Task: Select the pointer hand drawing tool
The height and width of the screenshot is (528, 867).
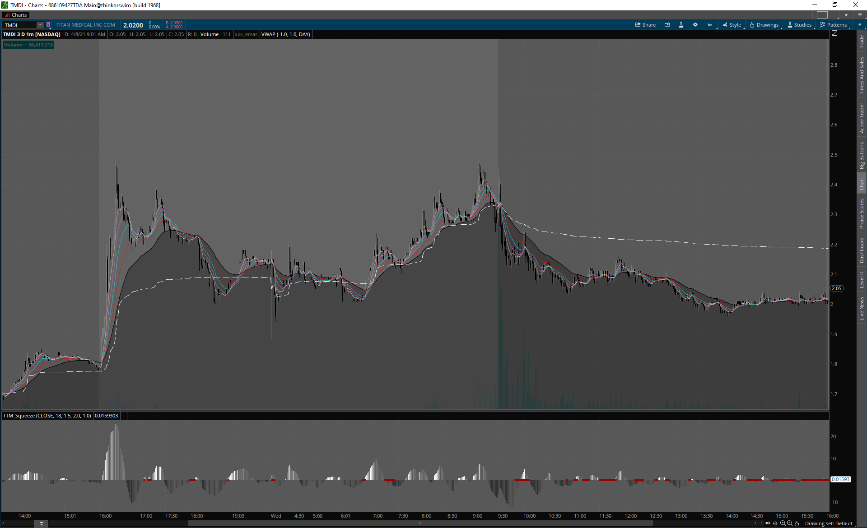Action: click(797, 523)
